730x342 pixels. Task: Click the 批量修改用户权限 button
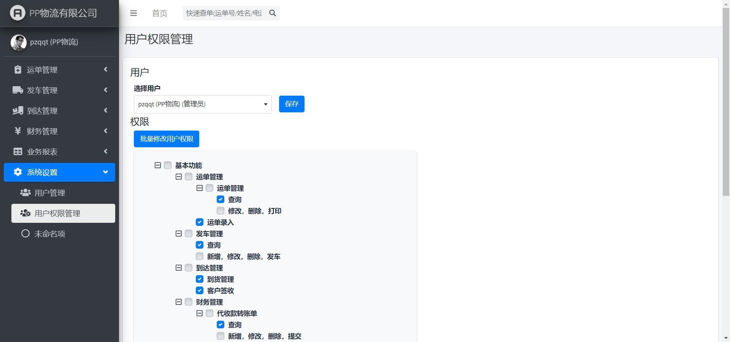167,139
